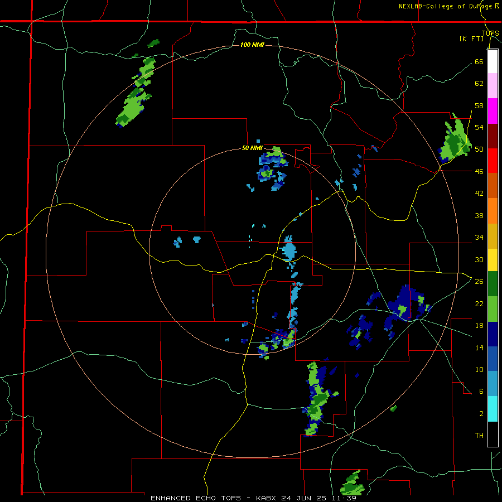Select the bright red swatch near 46-50
This screenshot has width=502, height=502.
point(493,161)
